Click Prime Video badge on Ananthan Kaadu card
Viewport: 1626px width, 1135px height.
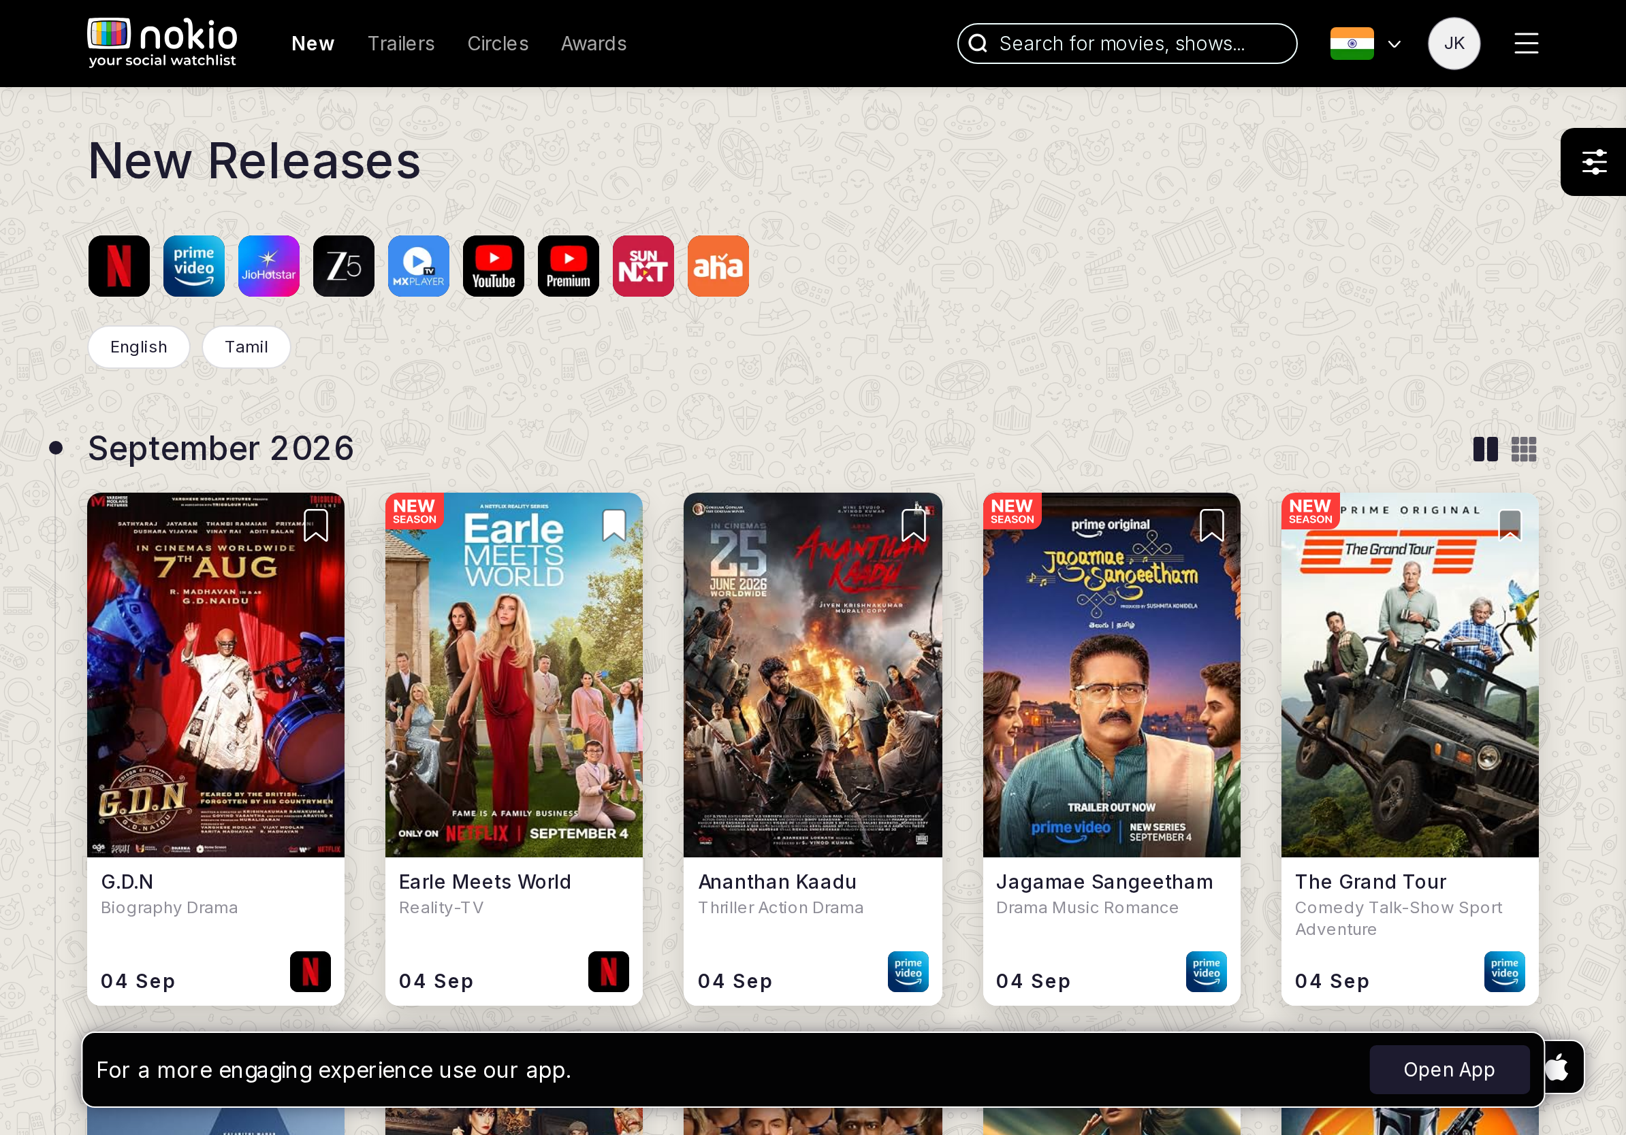[x=908, y=972]
